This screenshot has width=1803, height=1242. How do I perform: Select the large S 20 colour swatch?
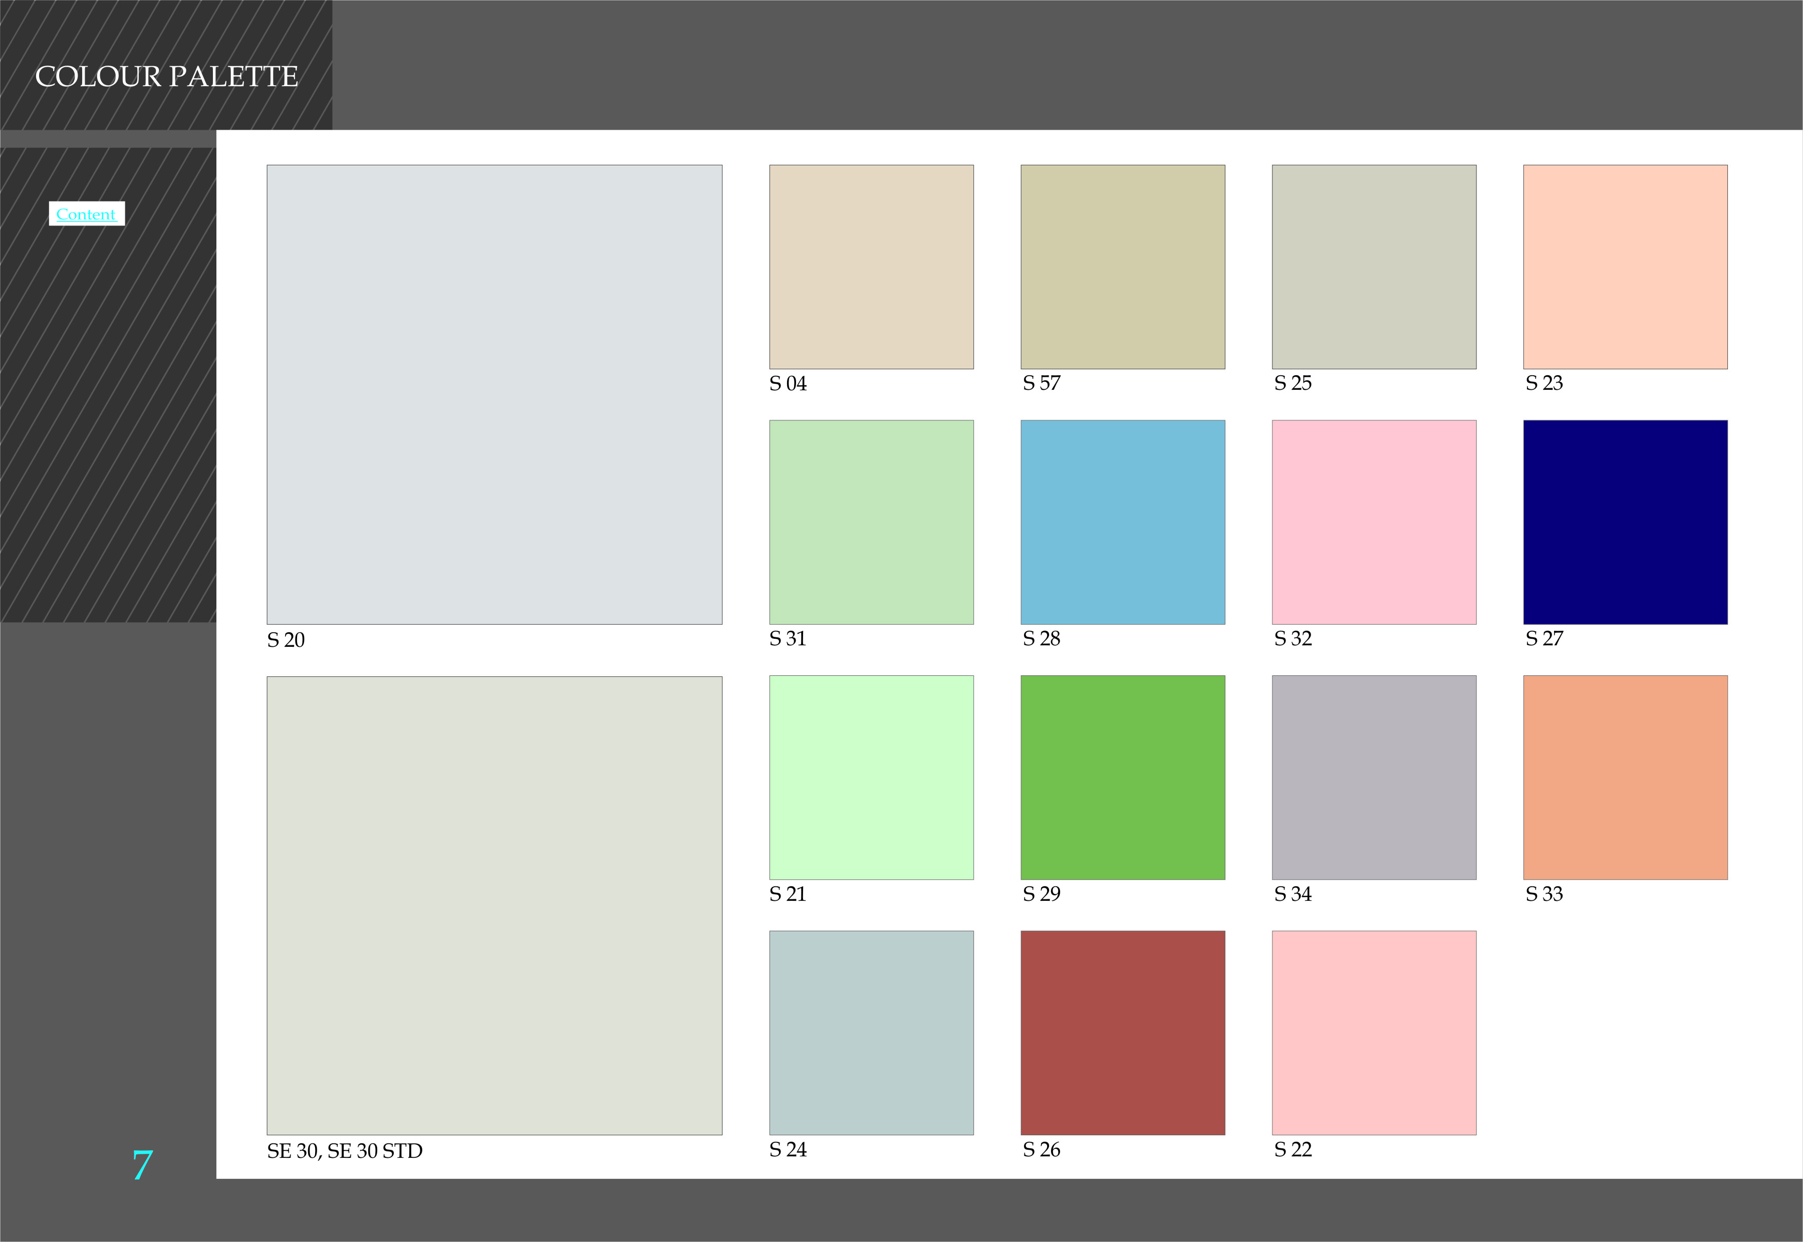point(494,394)
